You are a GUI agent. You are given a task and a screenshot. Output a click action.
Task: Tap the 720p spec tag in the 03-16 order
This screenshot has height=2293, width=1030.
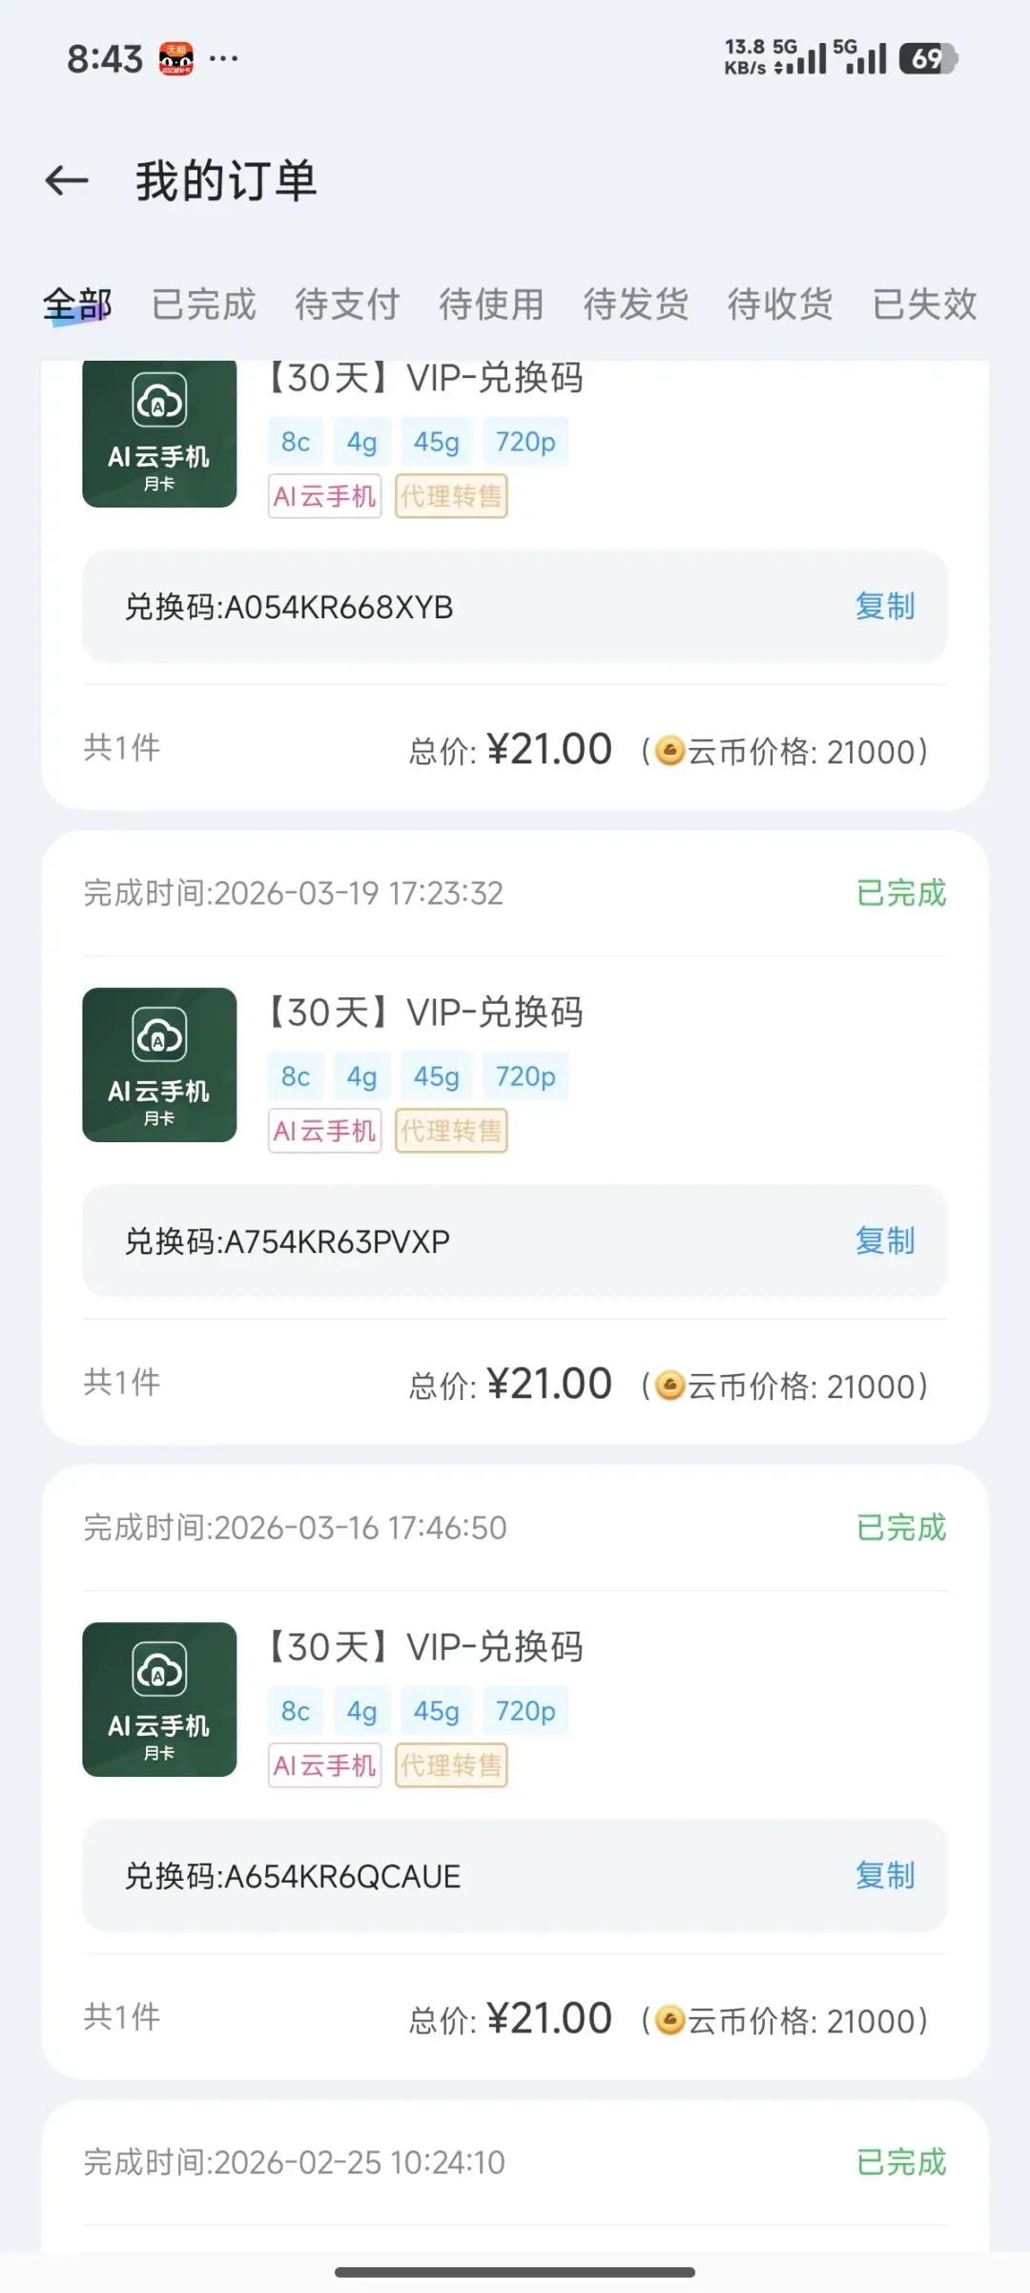(525, 1711)
